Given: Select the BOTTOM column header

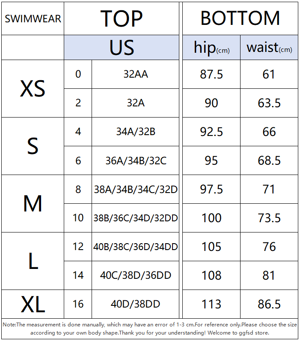Looking at the screenshot, I should pos(240,18).
